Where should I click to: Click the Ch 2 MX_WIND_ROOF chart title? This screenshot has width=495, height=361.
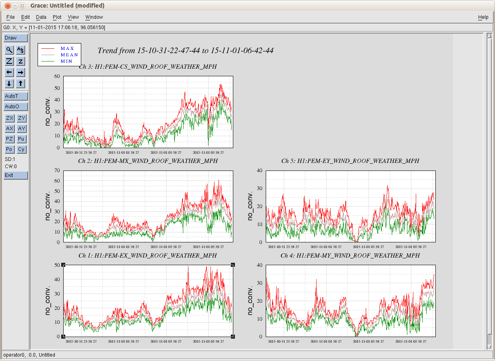(x=148, y=161)
